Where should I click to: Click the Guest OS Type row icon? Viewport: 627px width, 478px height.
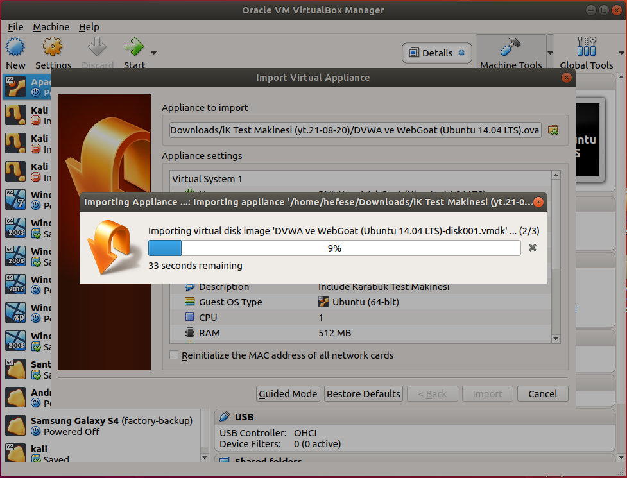189,302
